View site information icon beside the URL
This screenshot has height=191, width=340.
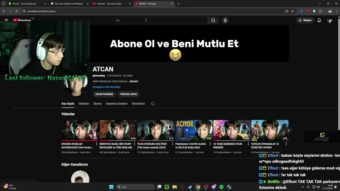(24, 11)
